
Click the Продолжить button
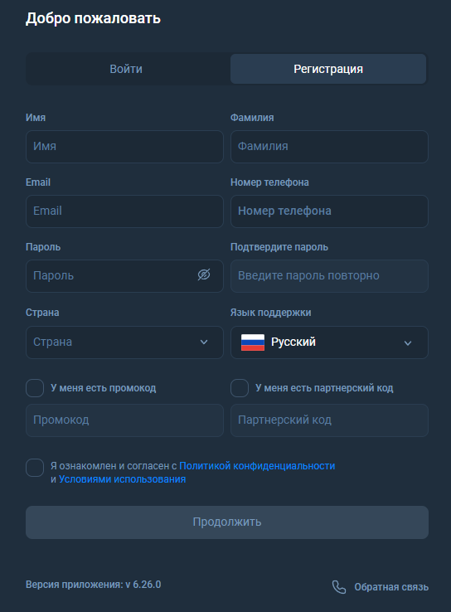(227, 522)
